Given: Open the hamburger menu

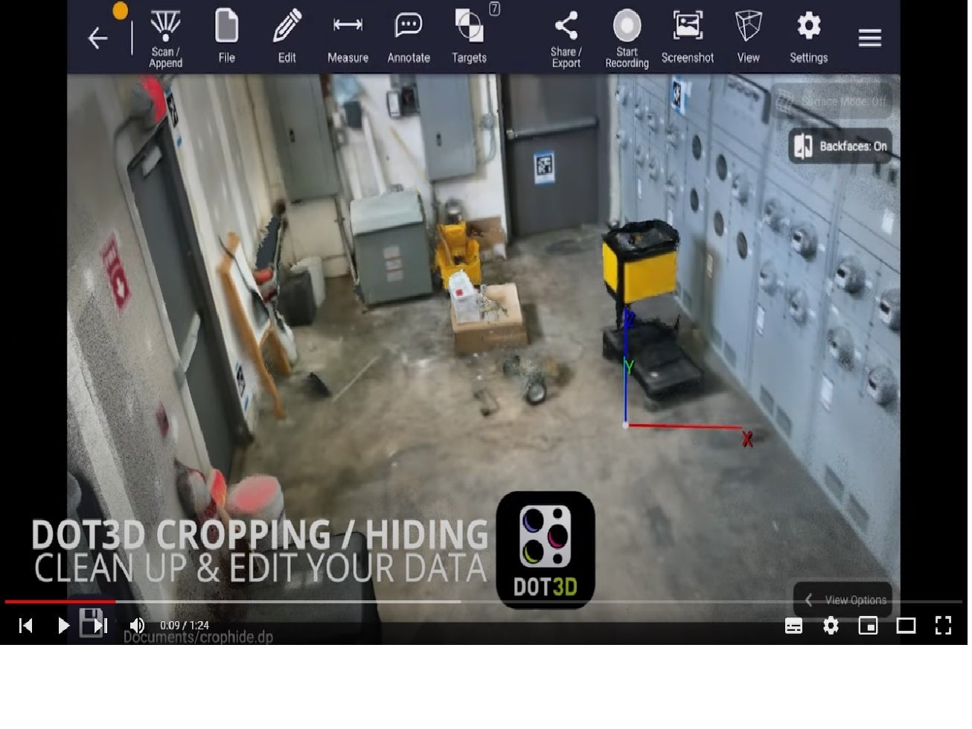Looking at the screenshot, I should tap(869, 38).
